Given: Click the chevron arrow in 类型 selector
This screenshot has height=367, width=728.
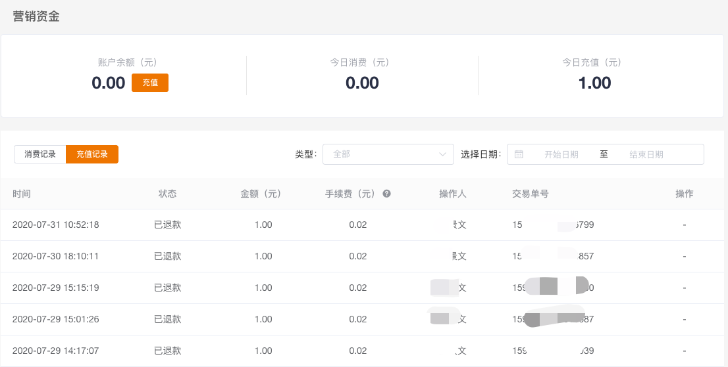Looking at the screenshot, I should point(442,154).
